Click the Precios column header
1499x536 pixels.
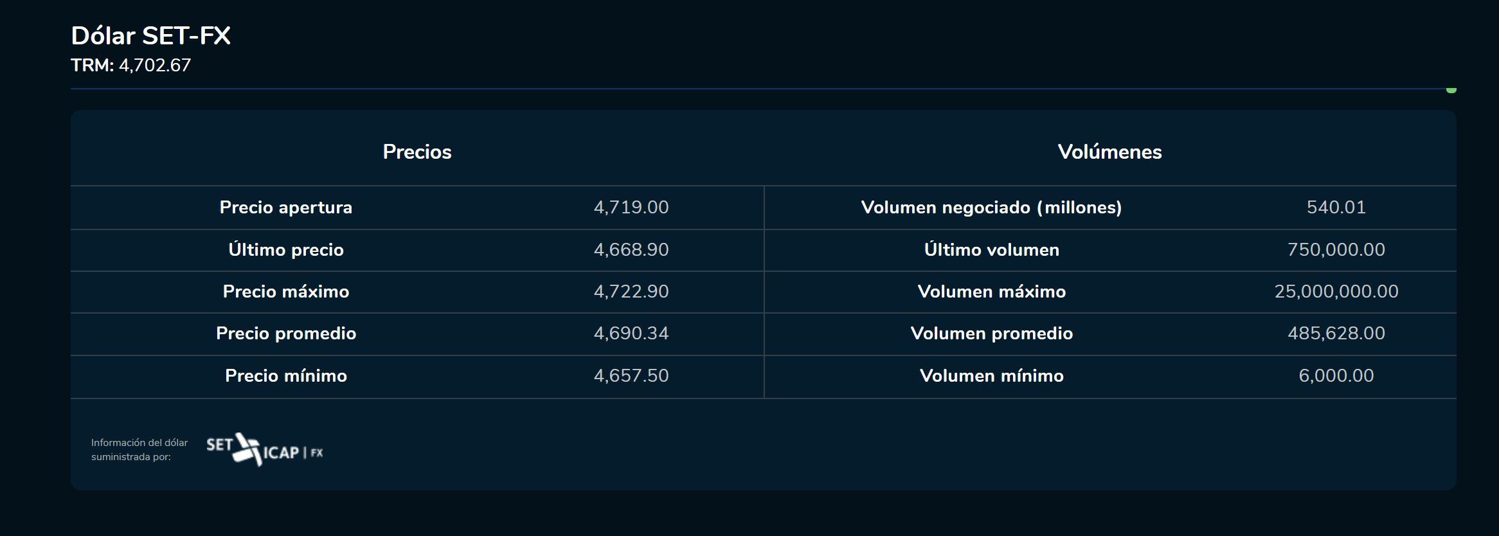pyautogui.click(x=417, y=152)
